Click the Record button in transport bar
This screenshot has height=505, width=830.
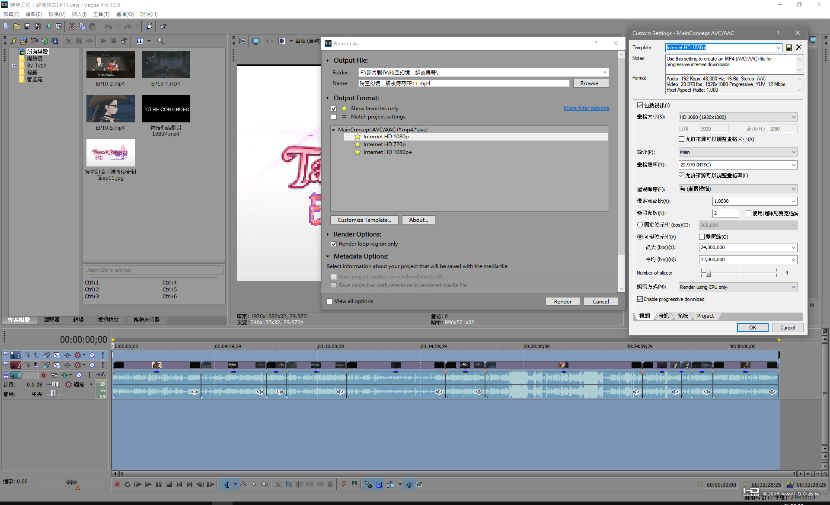pos(117,485)
